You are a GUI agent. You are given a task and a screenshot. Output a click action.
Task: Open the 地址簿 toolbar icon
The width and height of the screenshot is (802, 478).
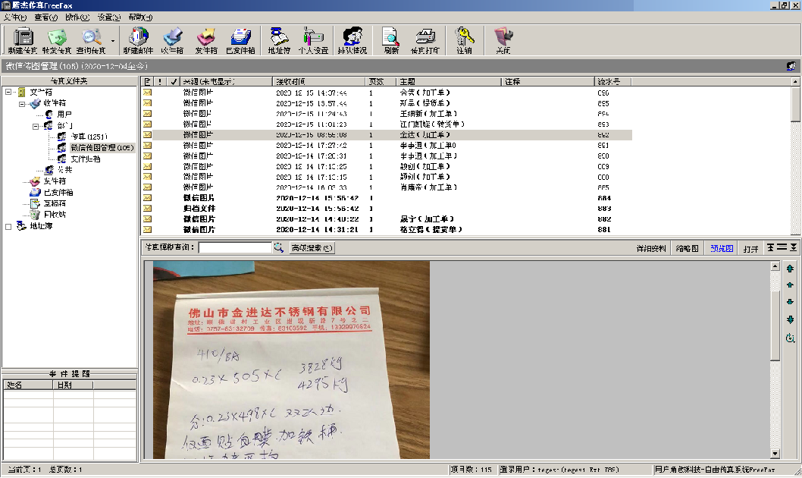[x=279, y=40]
